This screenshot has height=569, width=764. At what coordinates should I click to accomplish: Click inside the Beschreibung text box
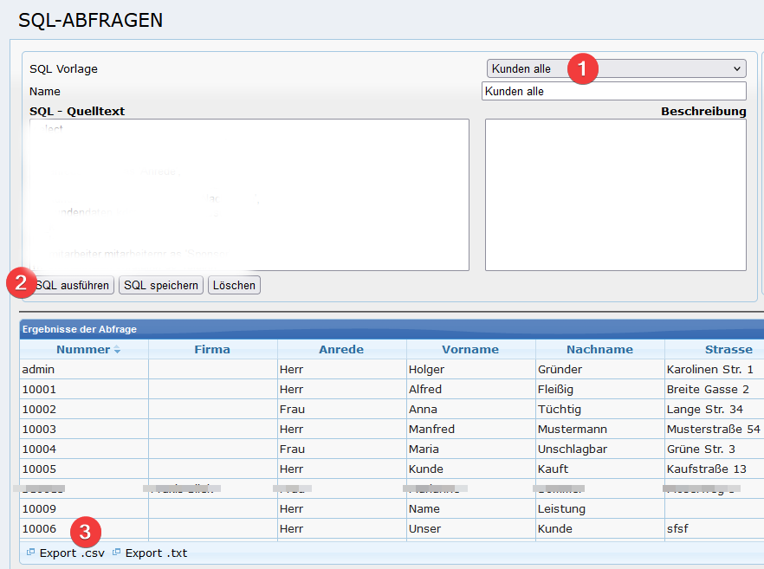pyautogui.click(x=615, y=195)
